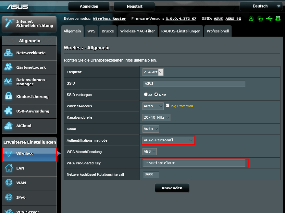Image resolution: width=285 pixels, height=213 pixels.
Task: Click the WPA Pre-Shared Key field
Action: point(194,163)
